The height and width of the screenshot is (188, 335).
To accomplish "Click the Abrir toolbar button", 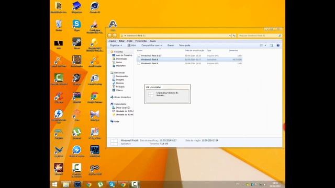I will (132, 45).
